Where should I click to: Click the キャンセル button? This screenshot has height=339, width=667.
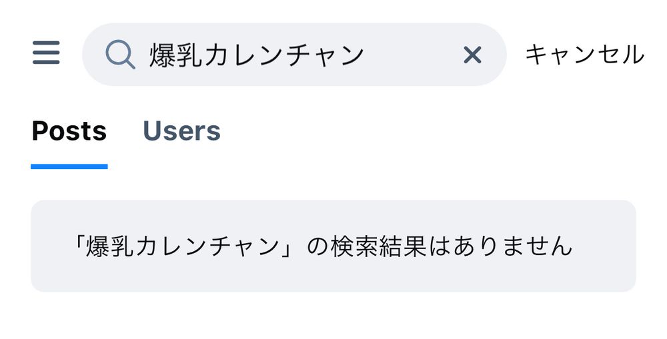tap(584, 55)
